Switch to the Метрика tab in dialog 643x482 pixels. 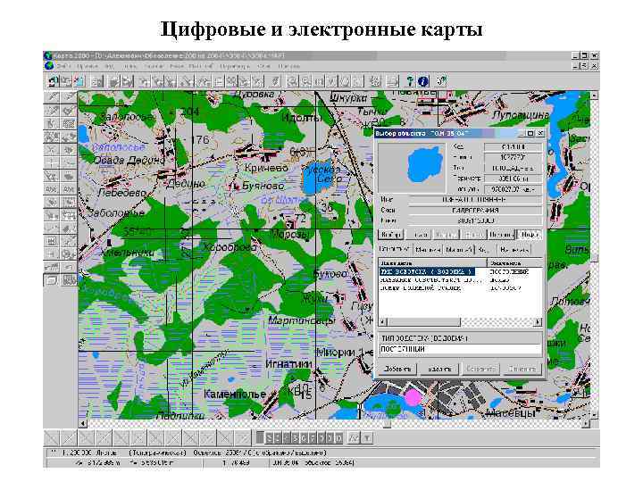(x=427, y=249)
